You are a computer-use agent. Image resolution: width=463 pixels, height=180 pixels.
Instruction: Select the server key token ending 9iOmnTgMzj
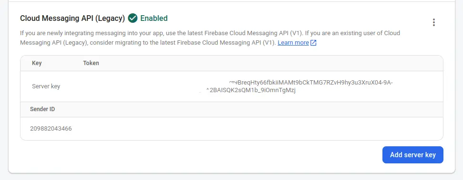point(251,90)
